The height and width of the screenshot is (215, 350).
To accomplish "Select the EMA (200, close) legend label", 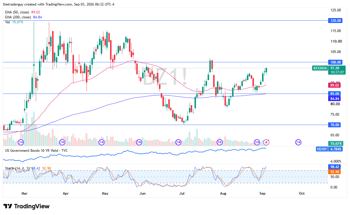I will 18,17.
